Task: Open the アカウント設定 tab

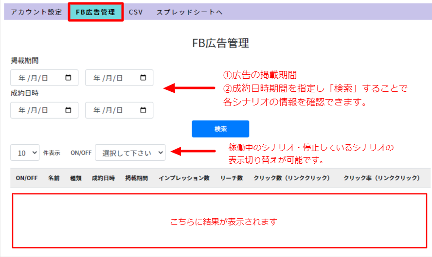Action: [36, 12]
